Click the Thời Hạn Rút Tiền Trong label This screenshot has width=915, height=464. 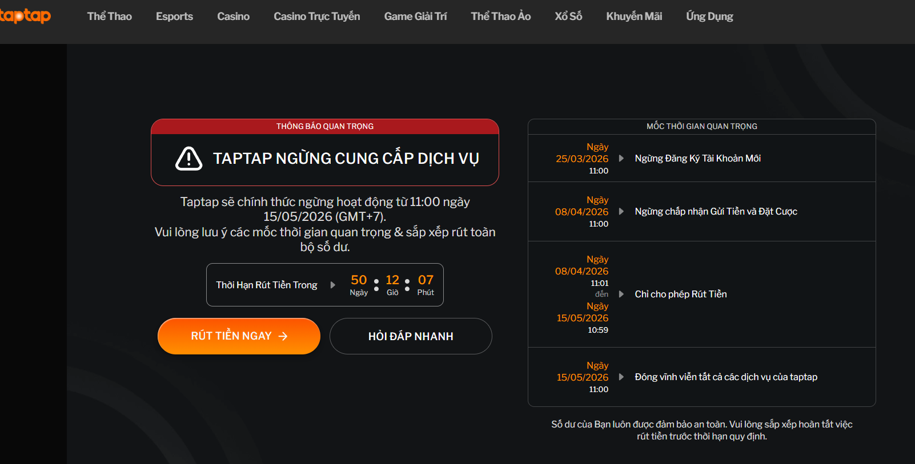coord(267,285)
